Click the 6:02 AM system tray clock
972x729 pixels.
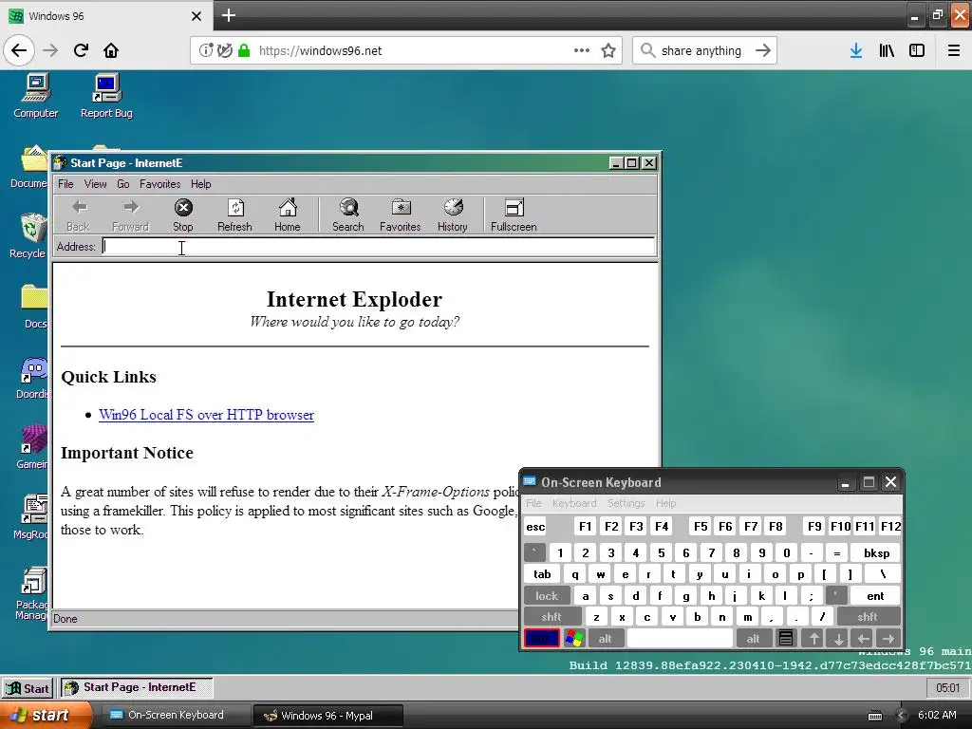pos(937,716)
